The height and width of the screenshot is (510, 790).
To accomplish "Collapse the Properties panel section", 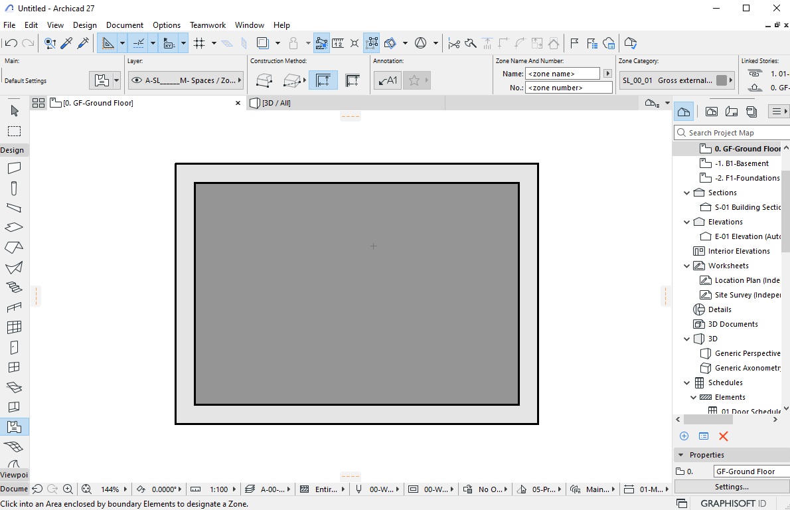I will 680,455.
